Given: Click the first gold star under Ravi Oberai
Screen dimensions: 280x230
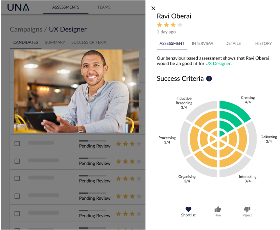Looking at the screenshot, I should 159,25.
